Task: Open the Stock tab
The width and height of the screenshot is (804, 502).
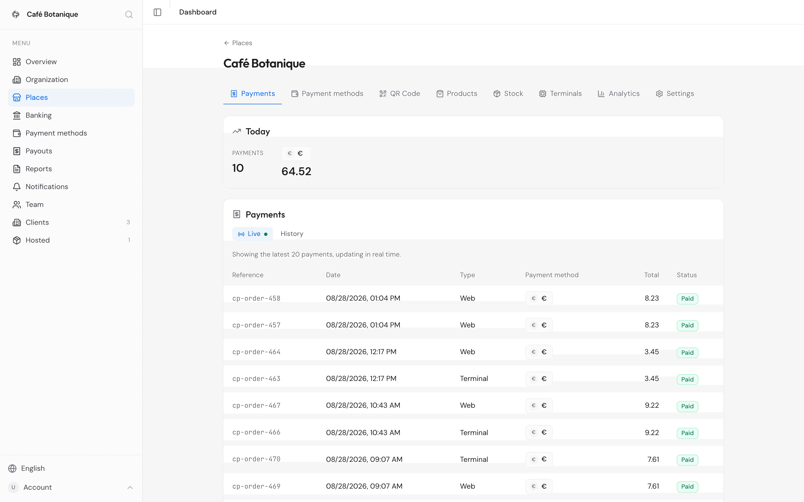Action: [x=508, y=94]
